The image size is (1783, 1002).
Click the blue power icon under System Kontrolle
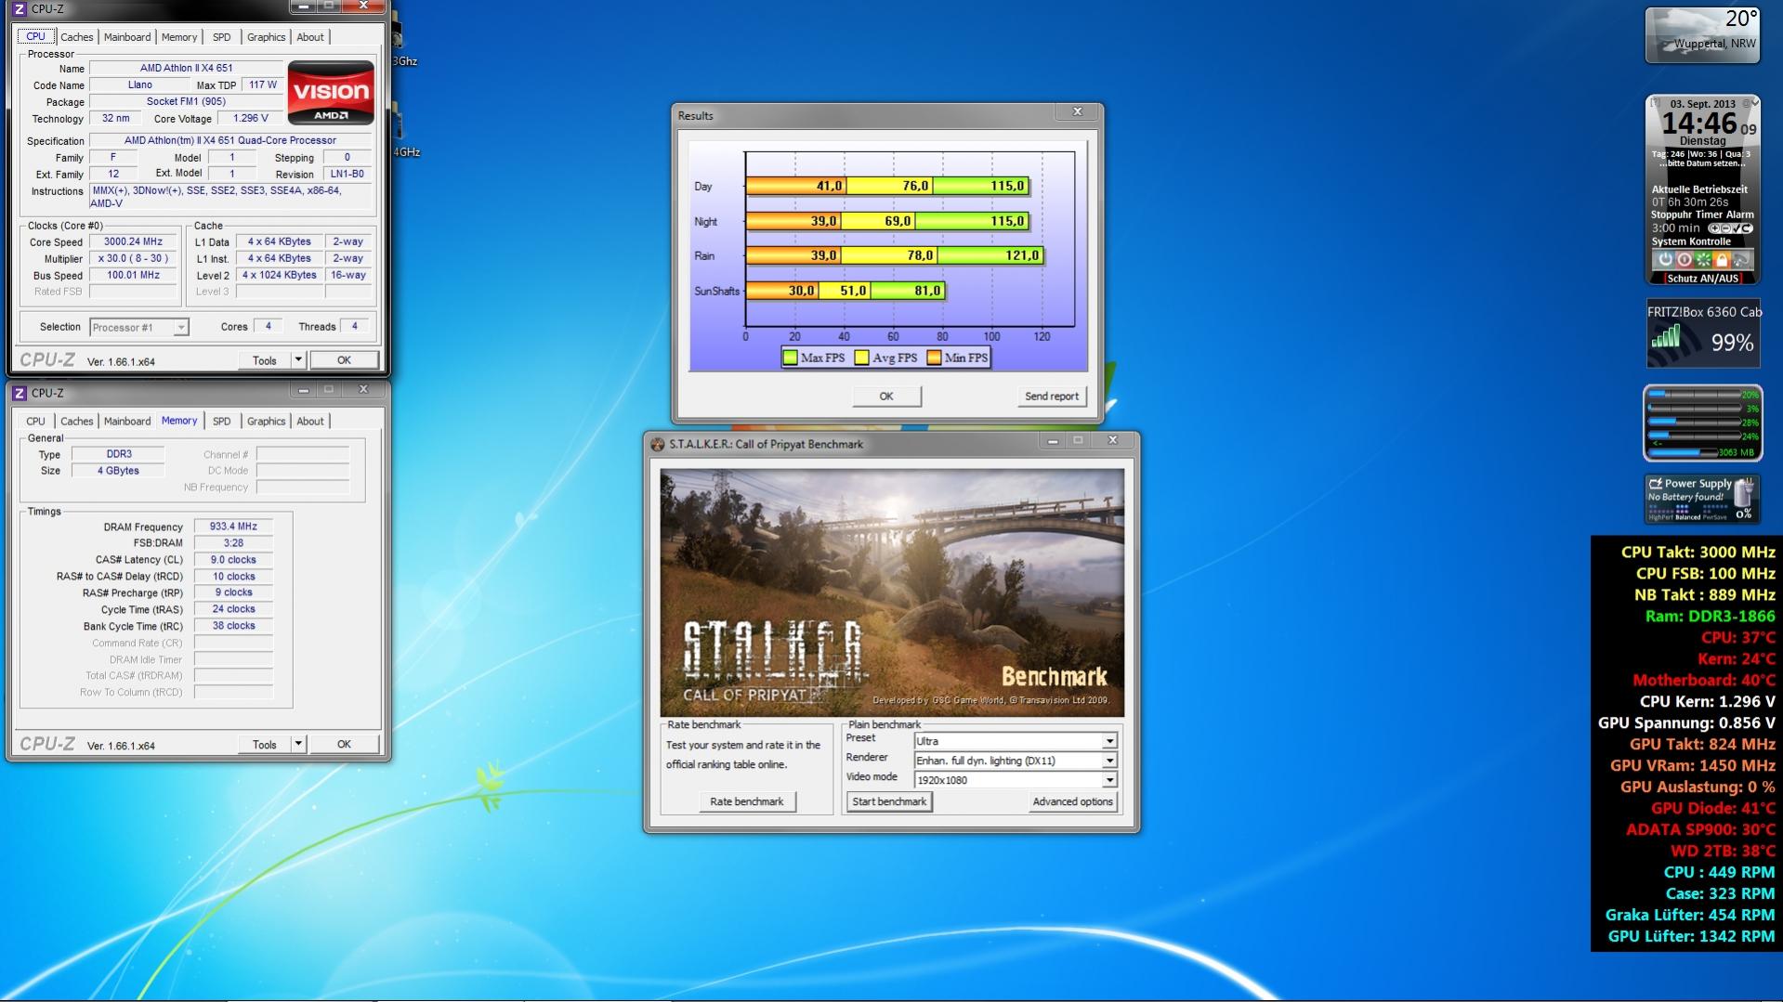point(1665,260)
